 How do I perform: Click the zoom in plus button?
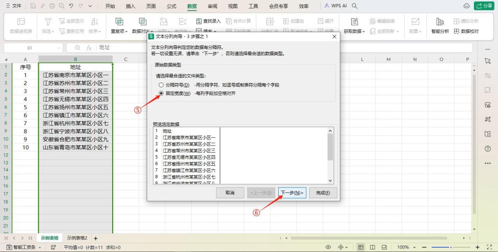478,247
